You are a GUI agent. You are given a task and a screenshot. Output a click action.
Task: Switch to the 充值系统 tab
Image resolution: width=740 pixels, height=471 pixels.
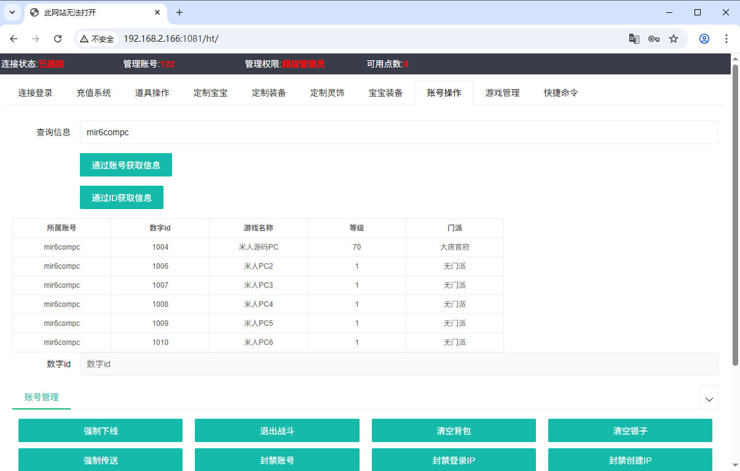pos(93,93)
